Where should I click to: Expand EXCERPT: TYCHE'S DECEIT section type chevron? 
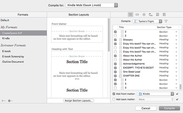(x=176, y=68)
